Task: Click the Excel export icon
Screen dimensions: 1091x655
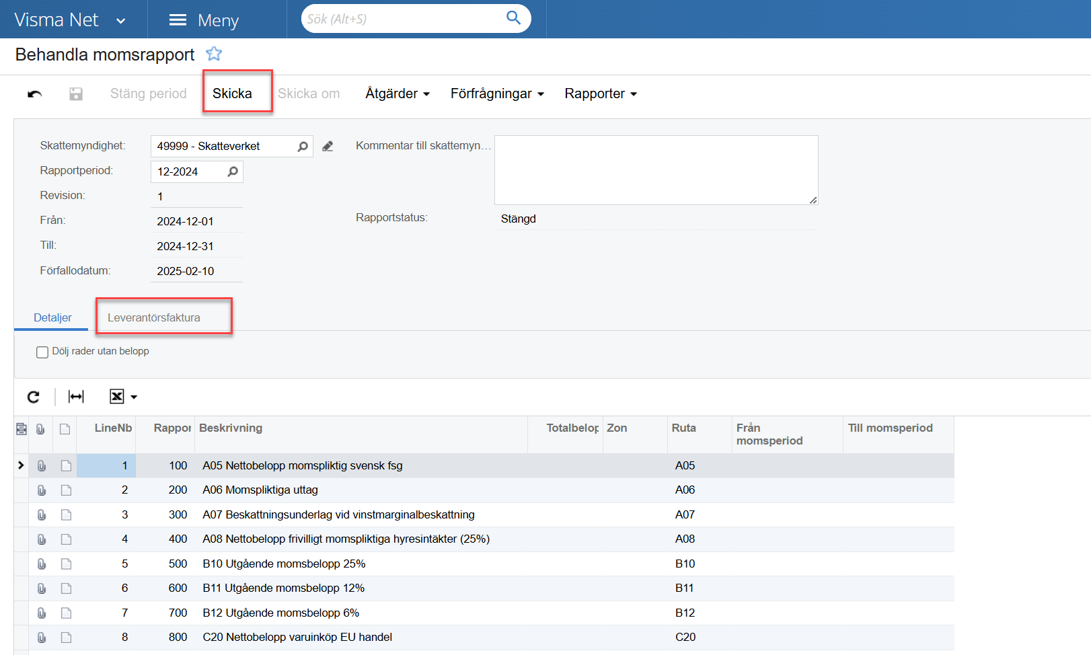Action: (117, 397)
